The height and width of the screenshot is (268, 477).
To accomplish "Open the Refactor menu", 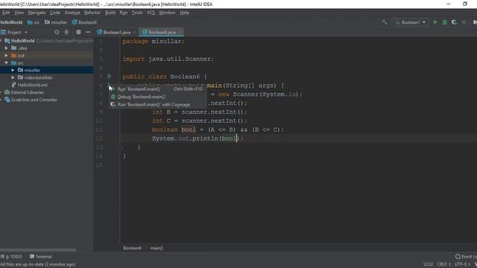I will coord(92,13).
